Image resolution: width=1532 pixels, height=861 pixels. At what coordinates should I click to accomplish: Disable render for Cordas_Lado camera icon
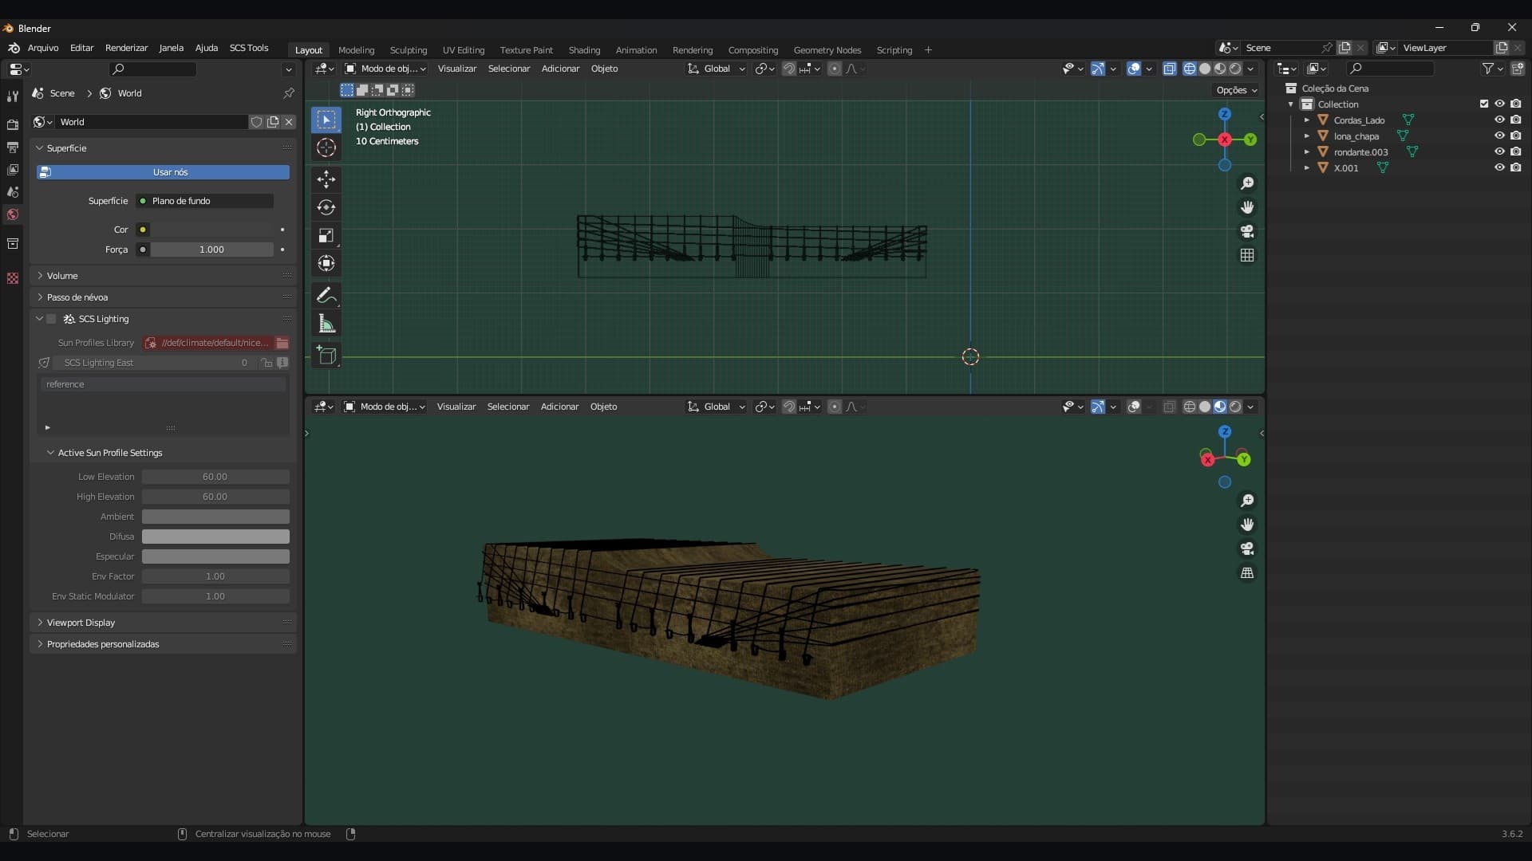tap(1515, 120)
